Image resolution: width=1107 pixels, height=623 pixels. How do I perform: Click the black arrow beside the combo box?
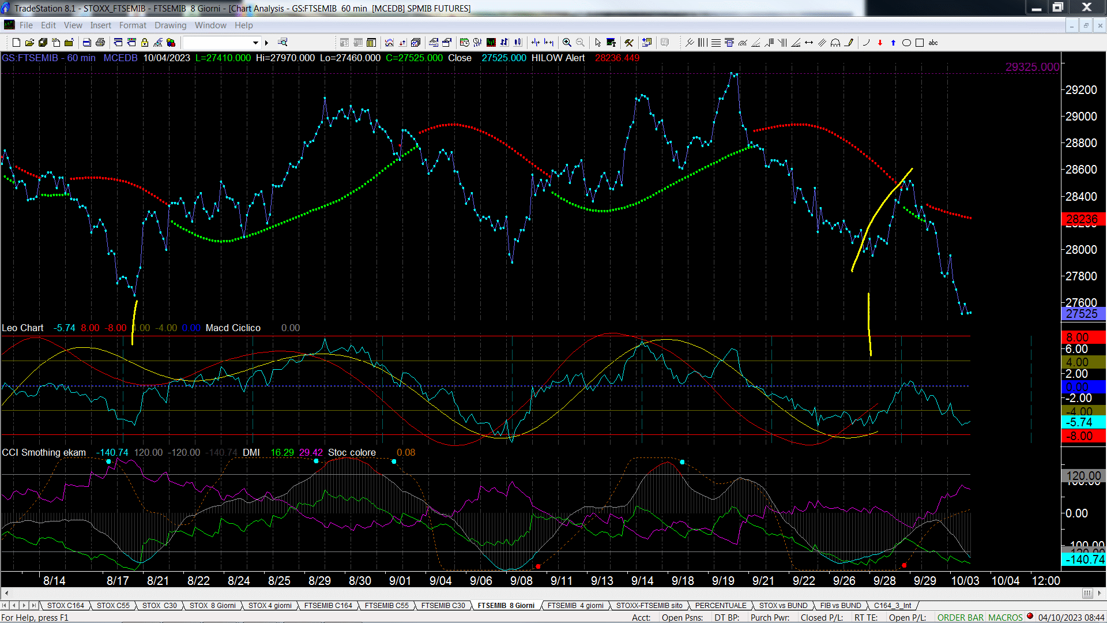pyautogui.click(x=266, y=43)
